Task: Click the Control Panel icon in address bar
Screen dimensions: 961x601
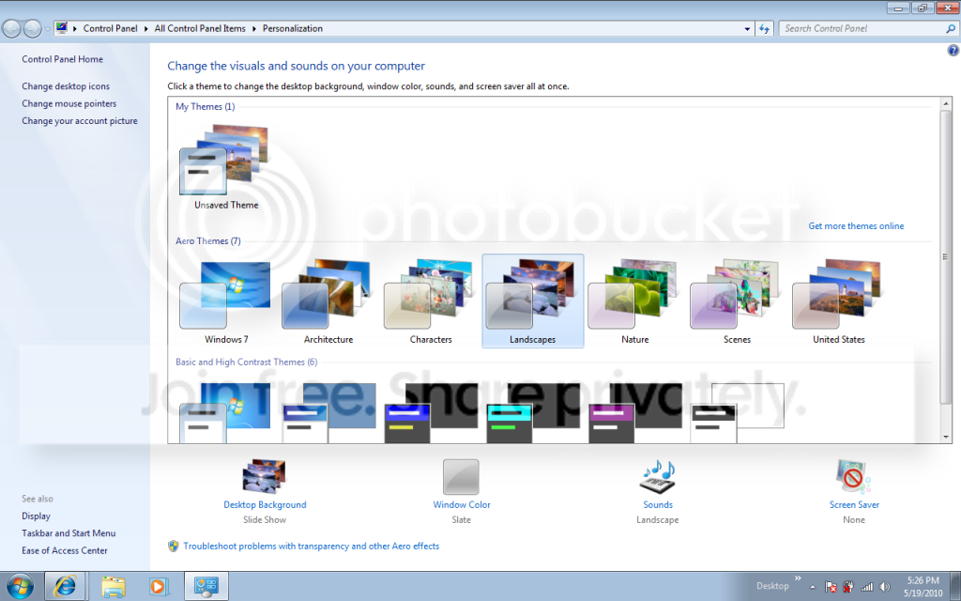Action: (62, 28)
